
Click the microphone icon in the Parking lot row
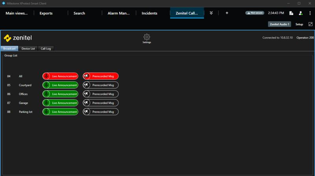46,112
